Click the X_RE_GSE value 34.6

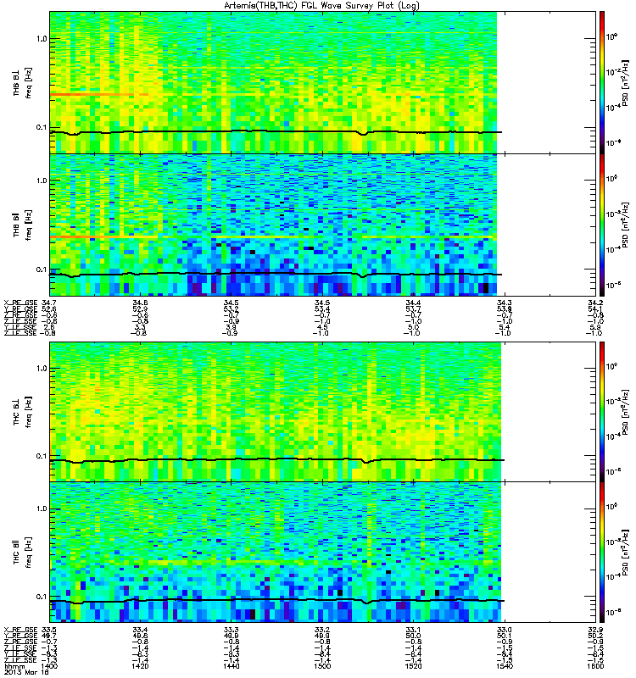(140, 303)
